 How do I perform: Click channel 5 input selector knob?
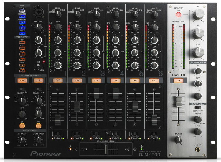click(135, 14)
